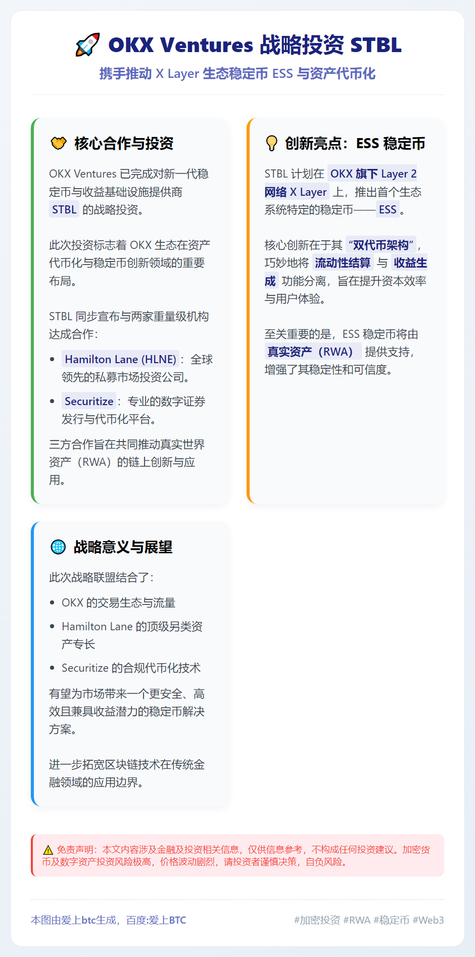
Task: Click the 免责声明 disclaimer box
Action: point(238,855)
